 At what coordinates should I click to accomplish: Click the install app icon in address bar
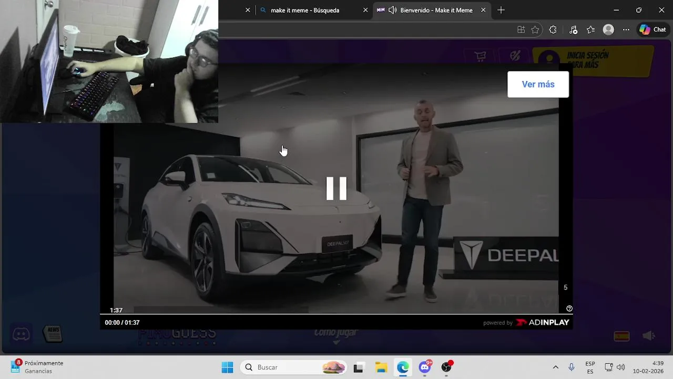(521, 30)
